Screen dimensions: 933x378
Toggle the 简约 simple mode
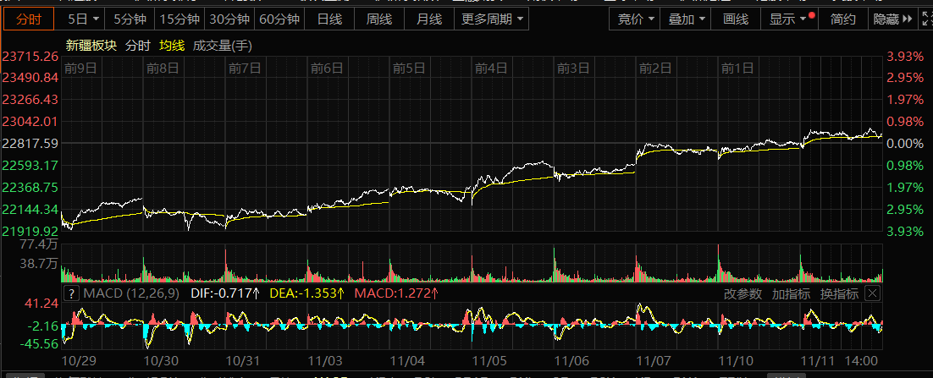point(843,19)
